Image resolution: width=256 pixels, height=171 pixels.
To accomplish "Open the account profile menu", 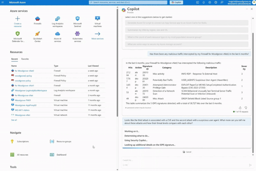I will tap(241, 2).
